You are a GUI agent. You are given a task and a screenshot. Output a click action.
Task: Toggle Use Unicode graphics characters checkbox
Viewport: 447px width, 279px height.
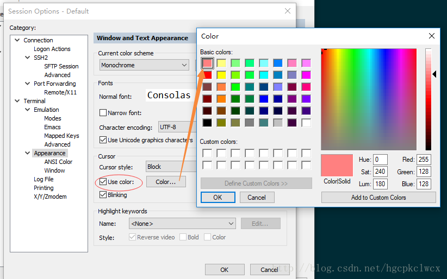103,140
